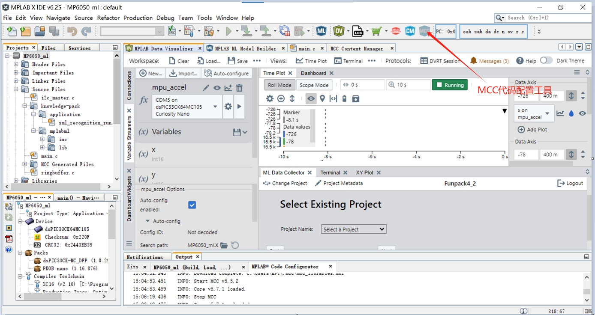Click the 10 s zoom time input field
This screenshot has height=315, width=595.
[408, 85]
